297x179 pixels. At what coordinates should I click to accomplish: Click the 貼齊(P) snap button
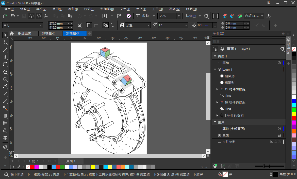(191, 16)
